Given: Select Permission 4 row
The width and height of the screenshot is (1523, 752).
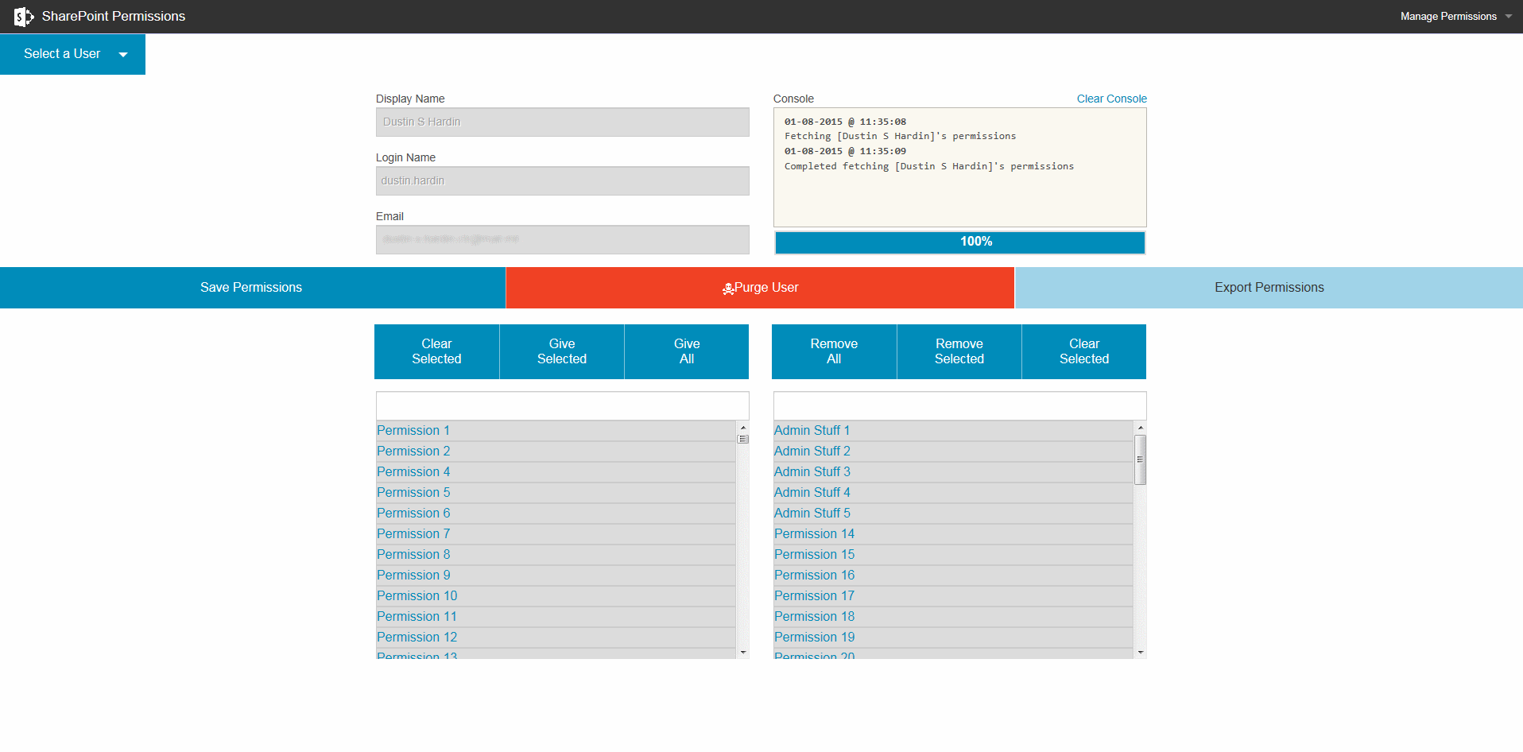Looking at the screenshot, I should click(556, 472).
